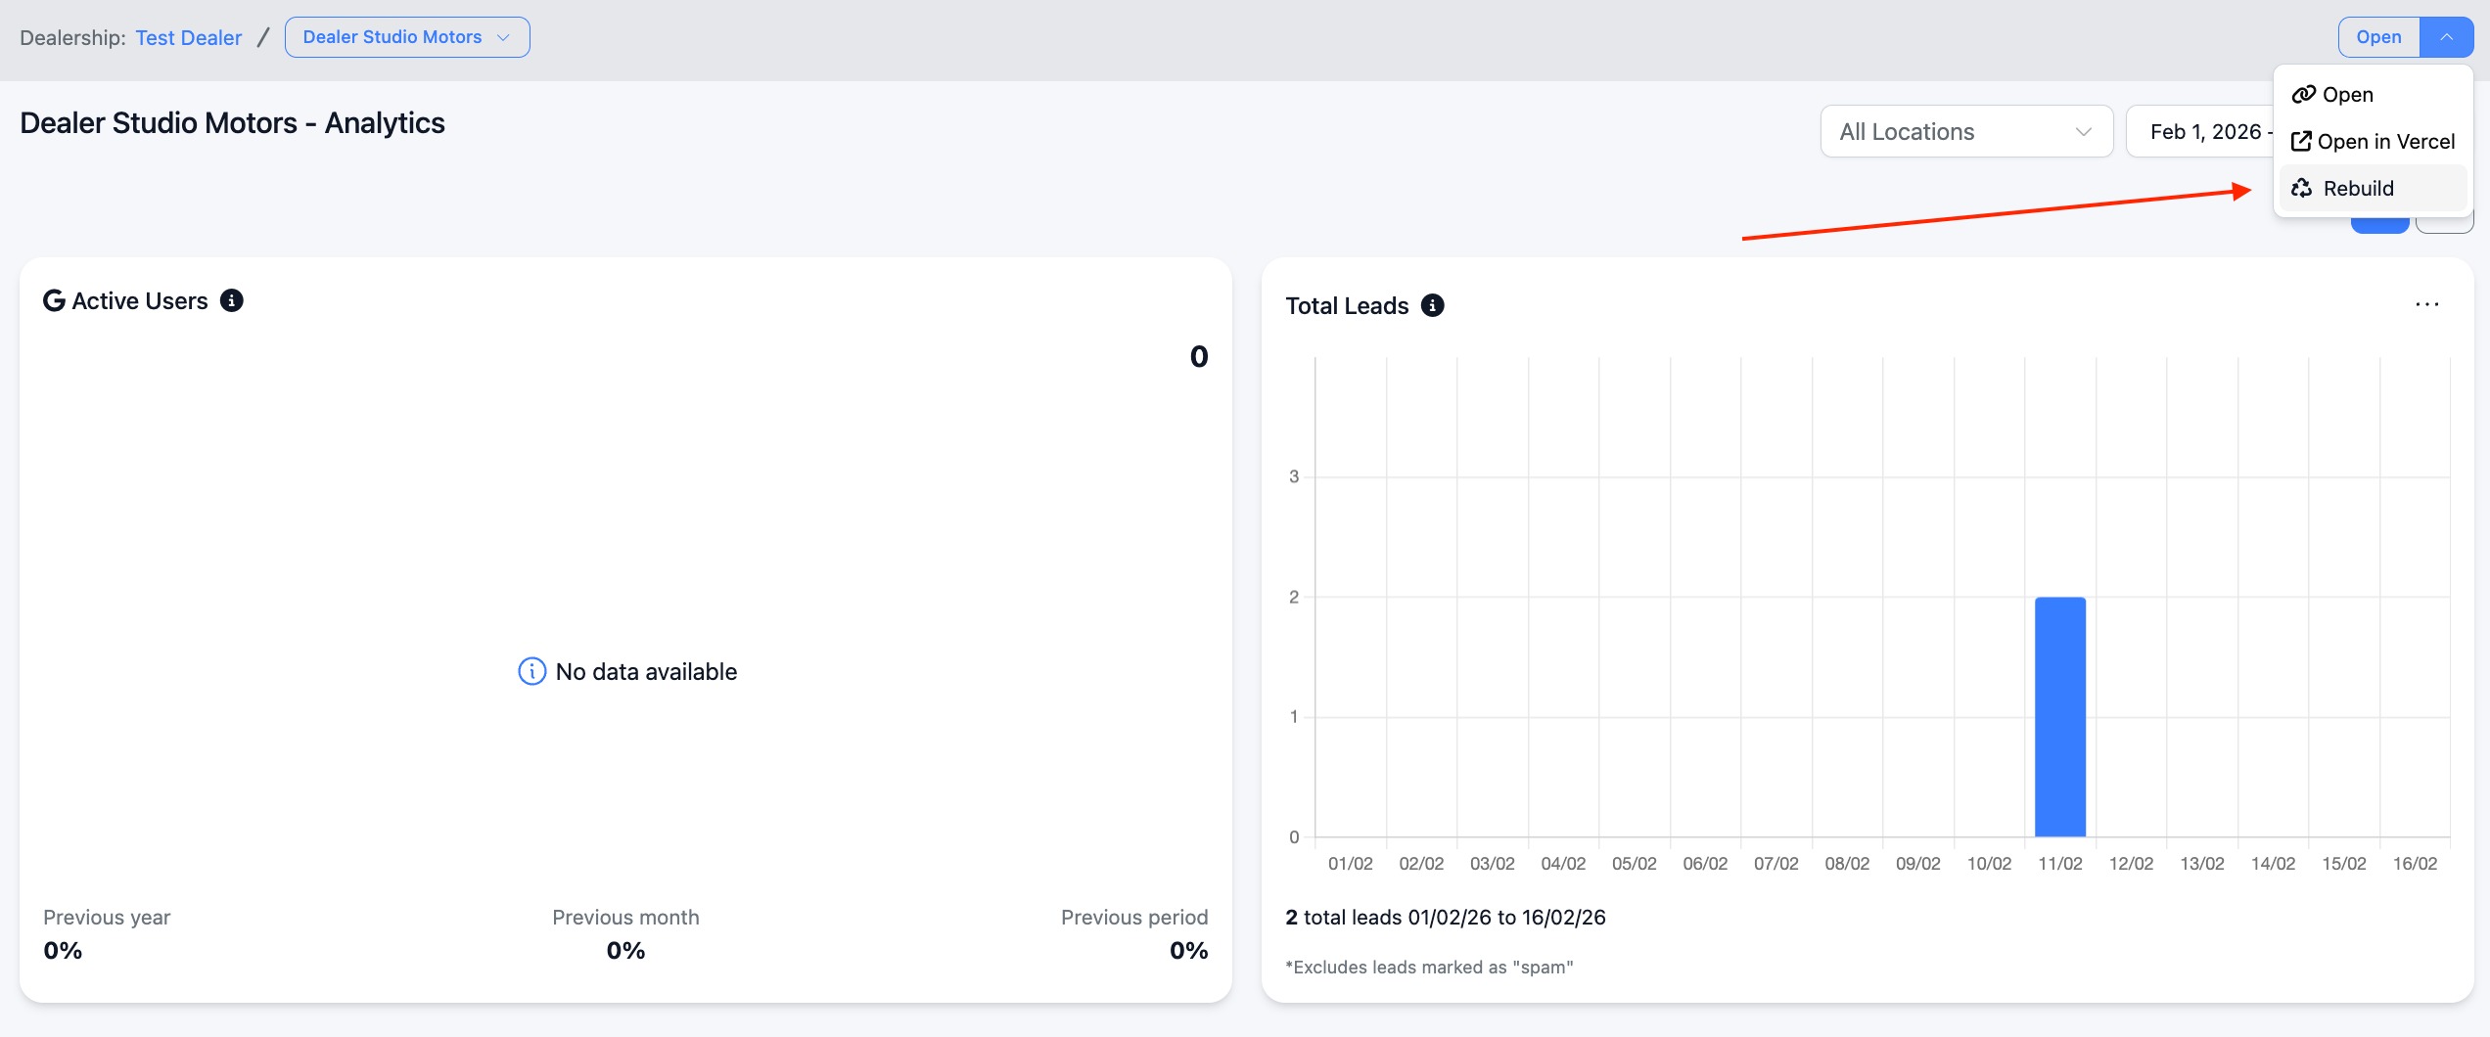Choose Open in Vercel menu entry
Image resolution: width=2490 pixels, height=1037 pixels.
pyautogui.click(x=2385, y=142)
